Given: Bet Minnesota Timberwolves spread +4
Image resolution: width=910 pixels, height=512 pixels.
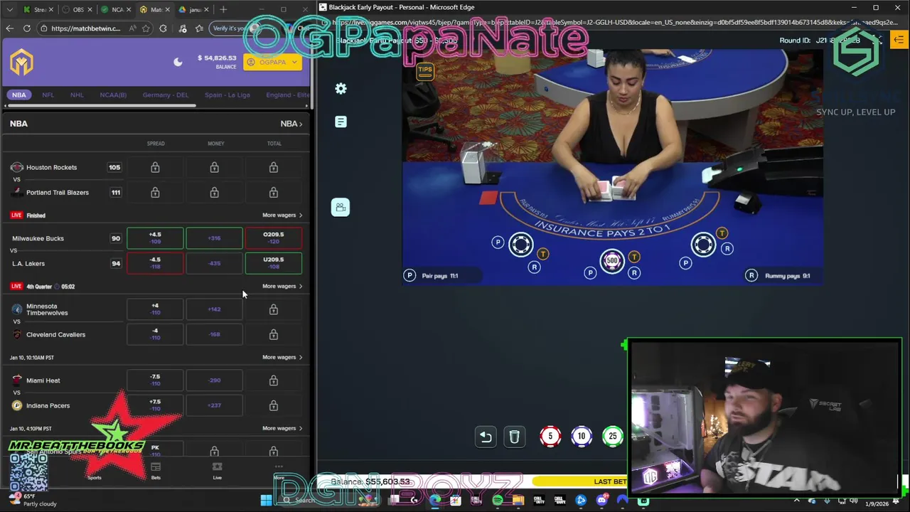Looking at the screenshot, I should click(x=155, y=309).
